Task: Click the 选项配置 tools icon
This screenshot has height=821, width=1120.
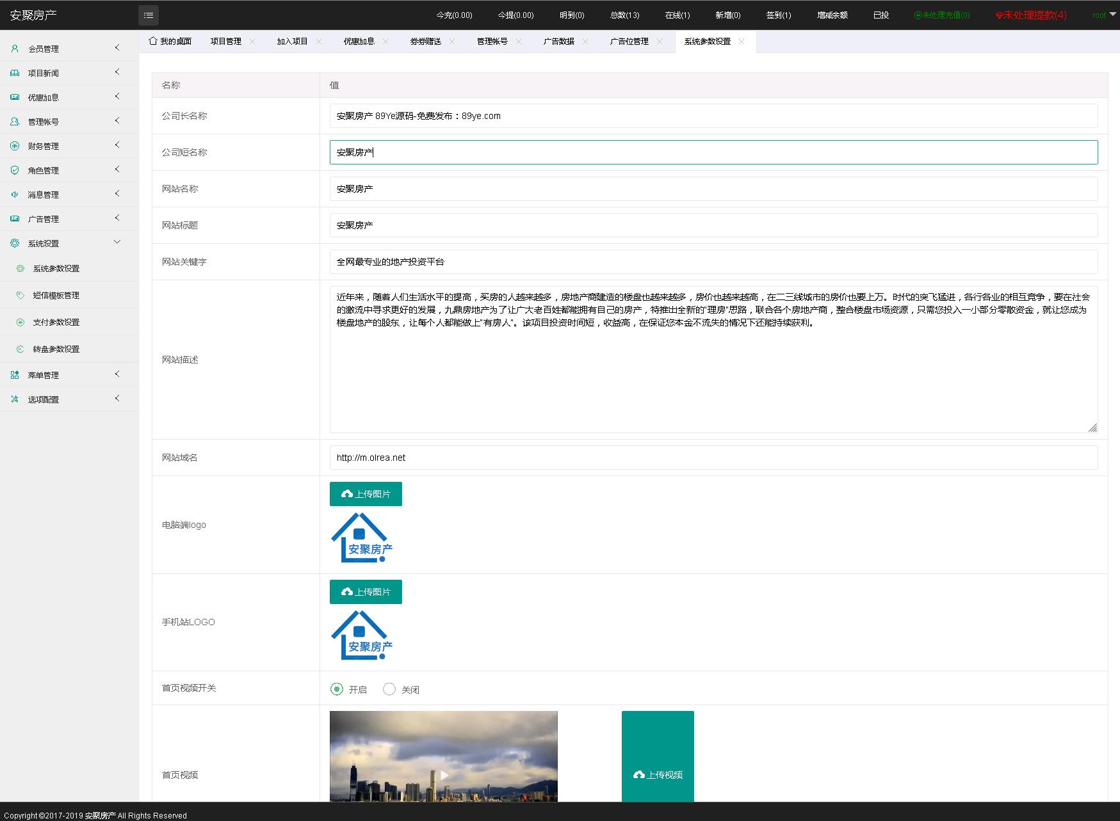Action: point(15,399)
